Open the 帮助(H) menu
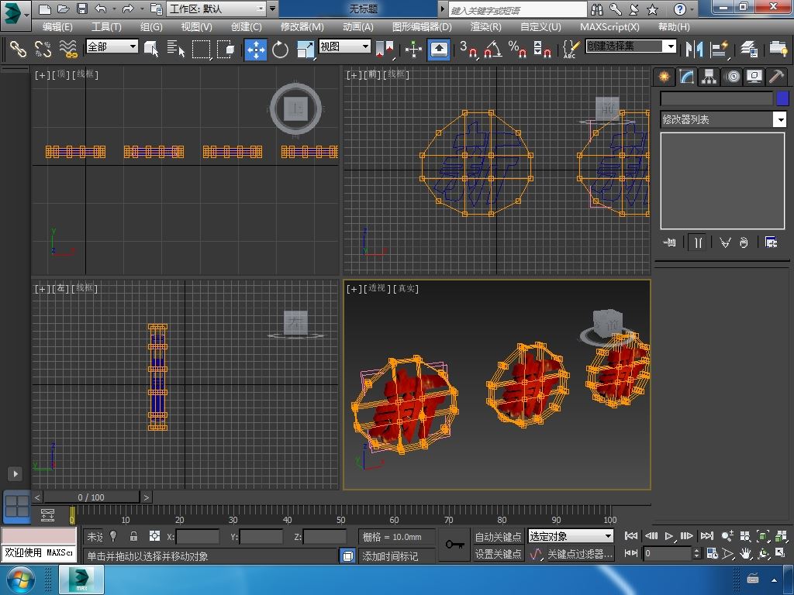The width and height of the screenshot is (794, 595). (674, 27)
